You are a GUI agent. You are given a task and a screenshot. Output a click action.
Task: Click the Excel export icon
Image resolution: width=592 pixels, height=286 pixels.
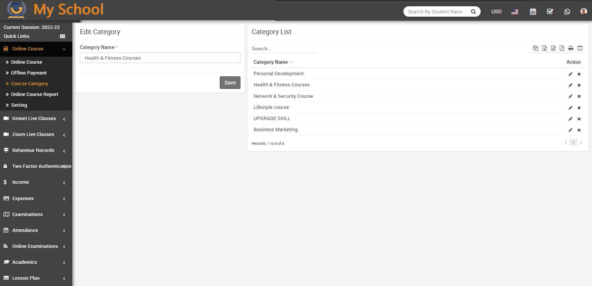[x=544, y=48]
